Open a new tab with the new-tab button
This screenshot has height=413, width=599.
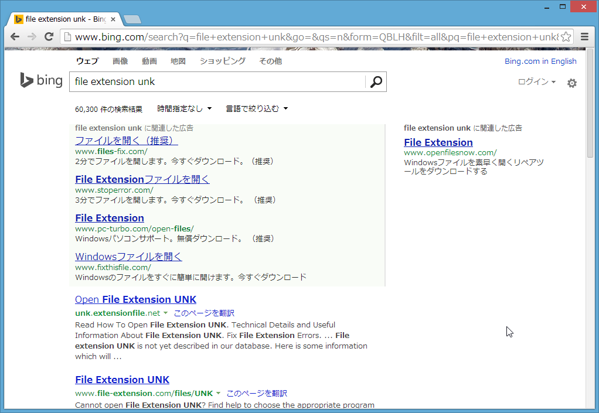[132, 19]
